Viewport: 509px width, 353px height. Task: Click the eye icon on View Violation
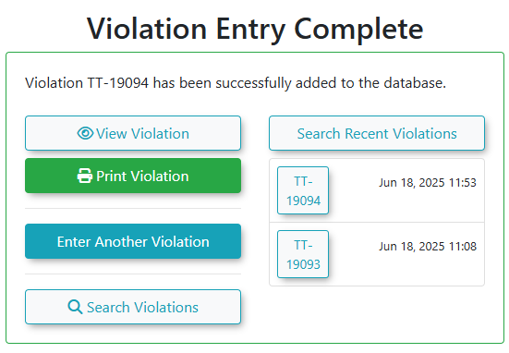click(85, 133)
